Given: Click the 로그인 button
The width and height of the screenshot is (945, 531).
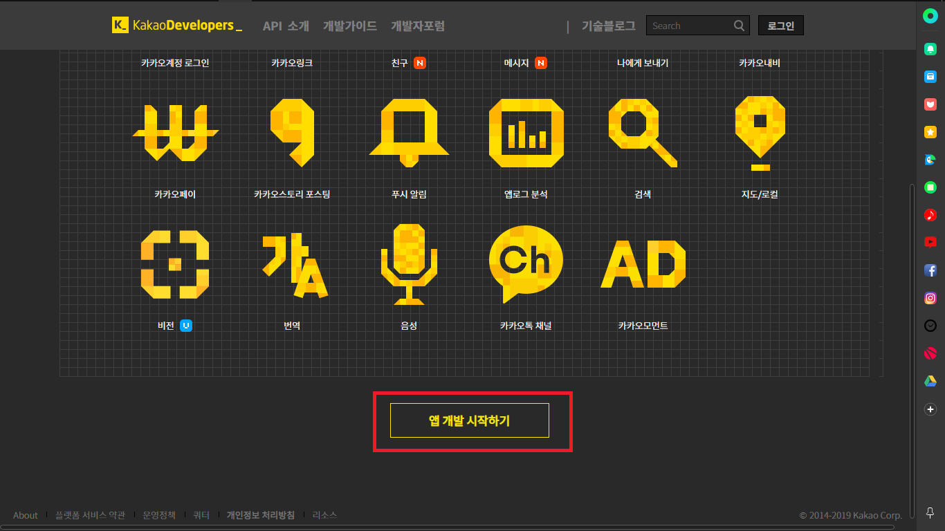Looking at the screenshot, I should (x=781, y=26).
